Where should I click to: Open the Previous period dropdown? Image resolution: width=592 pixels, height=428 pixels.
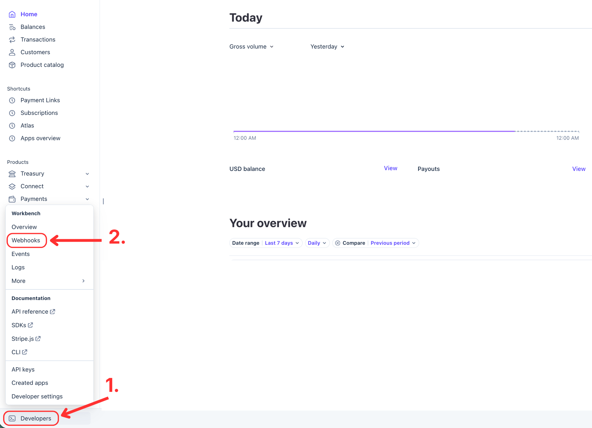[393, 243]
